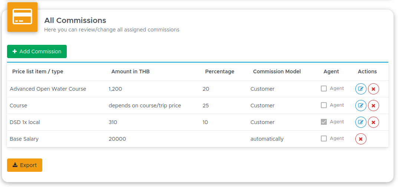This screenshot has width=398, height=187.
Task: Click the Amount in THB column header
Action: [131, 71]
